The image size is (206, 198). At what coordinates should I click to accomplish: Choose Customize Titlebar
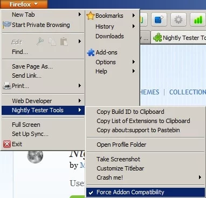click(146, 168)
